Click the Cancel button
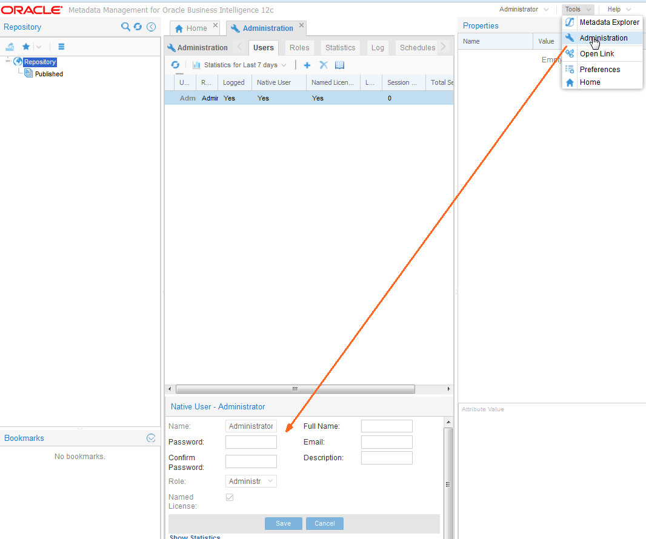The width and height of the screenshot is (646, 539). 325,523
